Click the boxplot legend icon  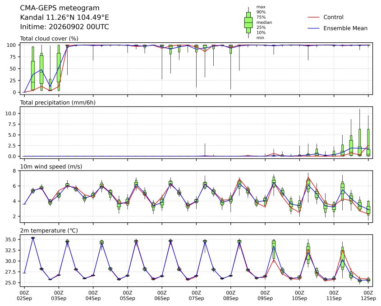pyautogui.click(x=248, y=22)
